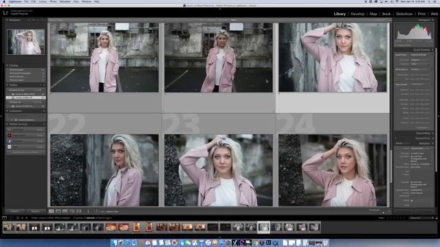Click the Facebook publish service icon
The image size is (440, 247).
coord(9,141)
